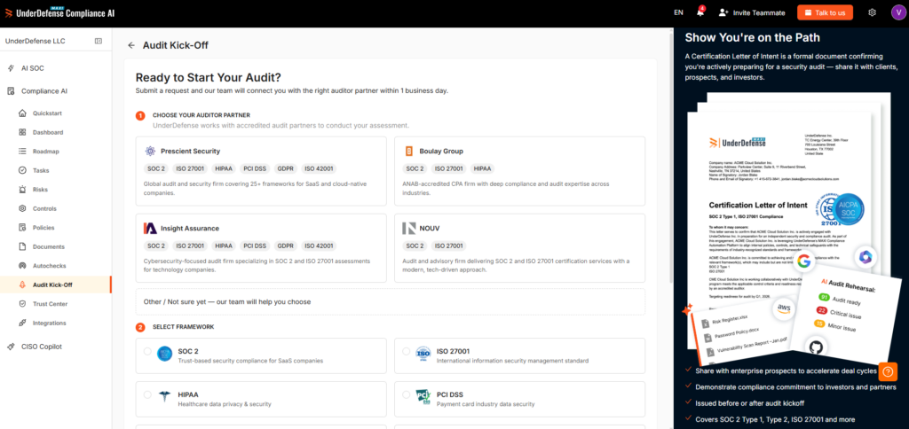Image resolution: width=909 pixels, height=429 pixels.
Task: Choose Boulay Group as auditor partner
Action: [x=519, y=171]
